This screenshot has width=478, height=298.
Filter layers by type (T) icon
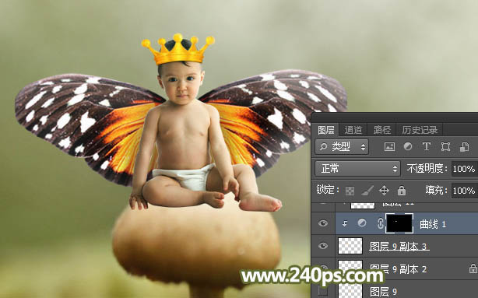[427, 146]
